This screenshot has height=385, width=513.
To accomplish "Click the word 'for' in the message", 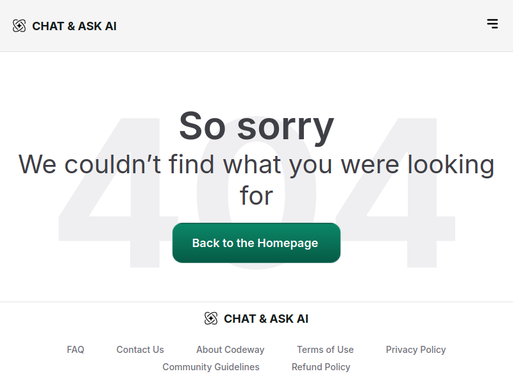I will point(256,196).
